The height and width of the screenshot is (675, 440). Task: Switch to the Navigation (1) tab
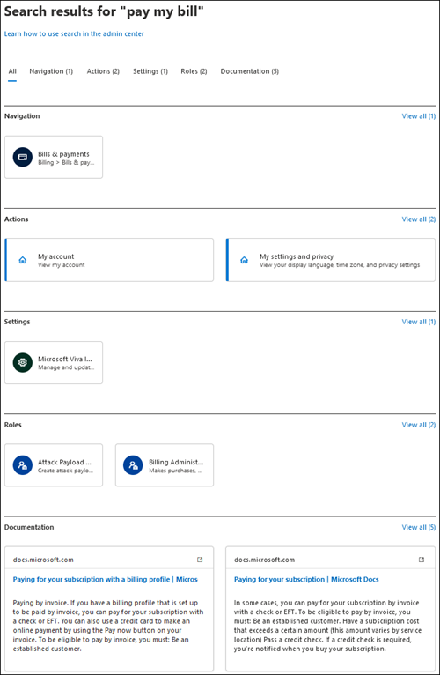(x=51, y=71)
